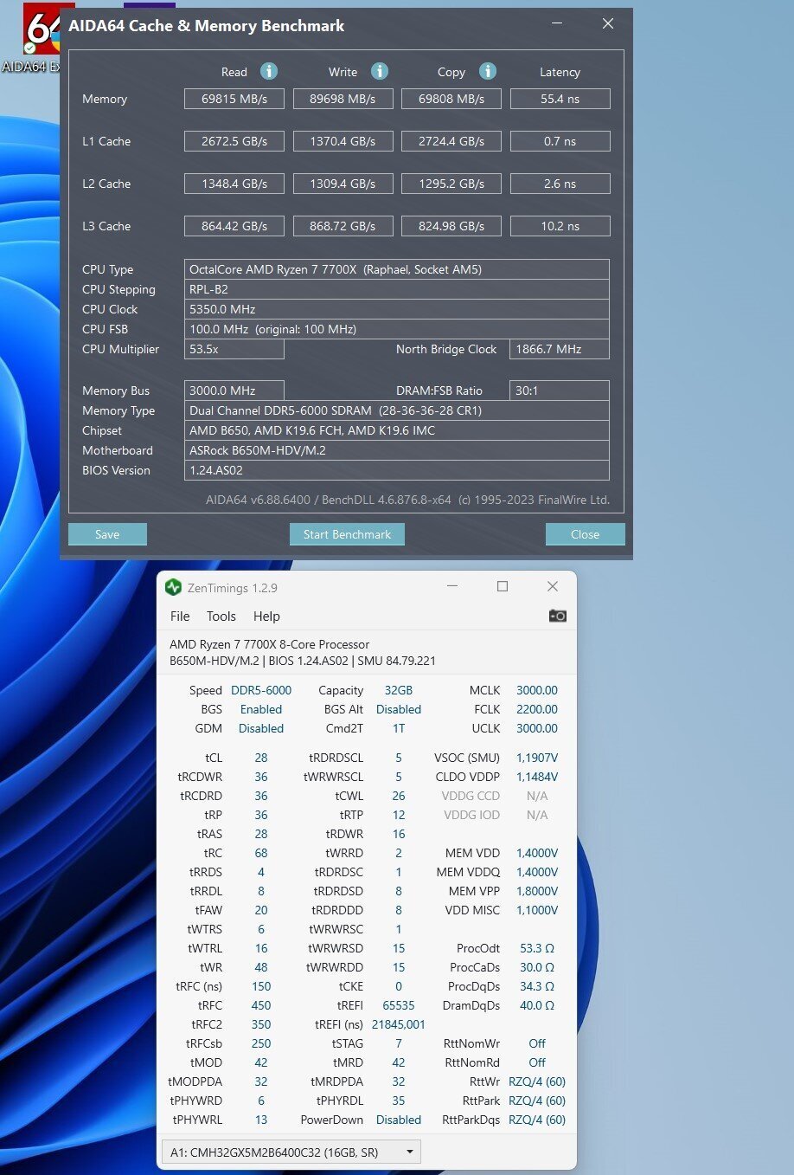Viewport: 794px width, 1175px height.
Task: Click the L1 Cache Write value field
Action: 343,141
